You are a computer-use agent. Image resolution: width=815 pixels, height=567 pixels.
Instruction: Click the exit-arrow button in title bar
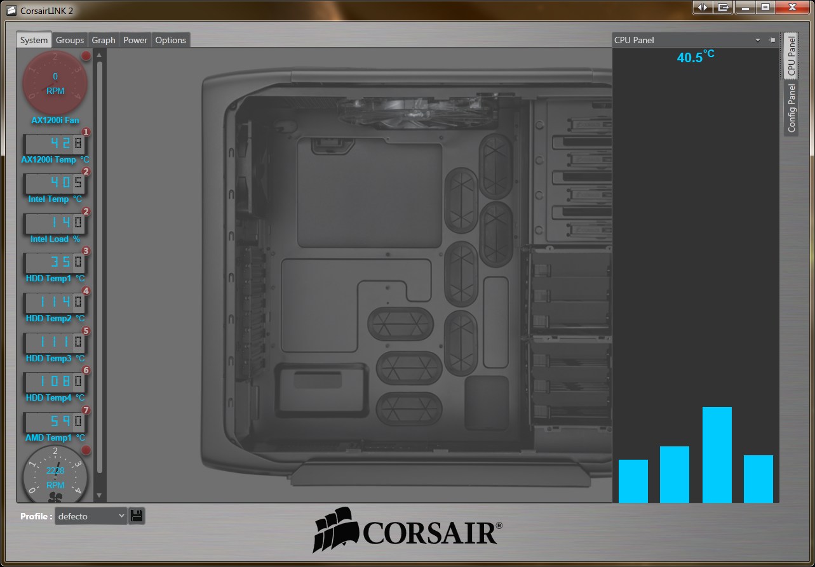pyautogui.click(x=723, y=7)
